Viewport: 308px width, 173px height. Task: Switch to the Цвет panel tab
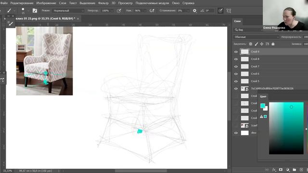point(263,97)
